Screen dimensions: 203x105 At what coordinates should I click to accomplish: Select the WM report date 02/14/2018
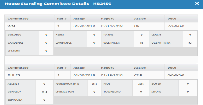(112, 26)
